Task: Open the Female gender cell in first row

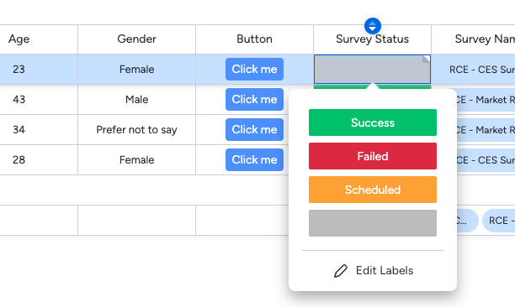Action: click(x=136, y=70)
